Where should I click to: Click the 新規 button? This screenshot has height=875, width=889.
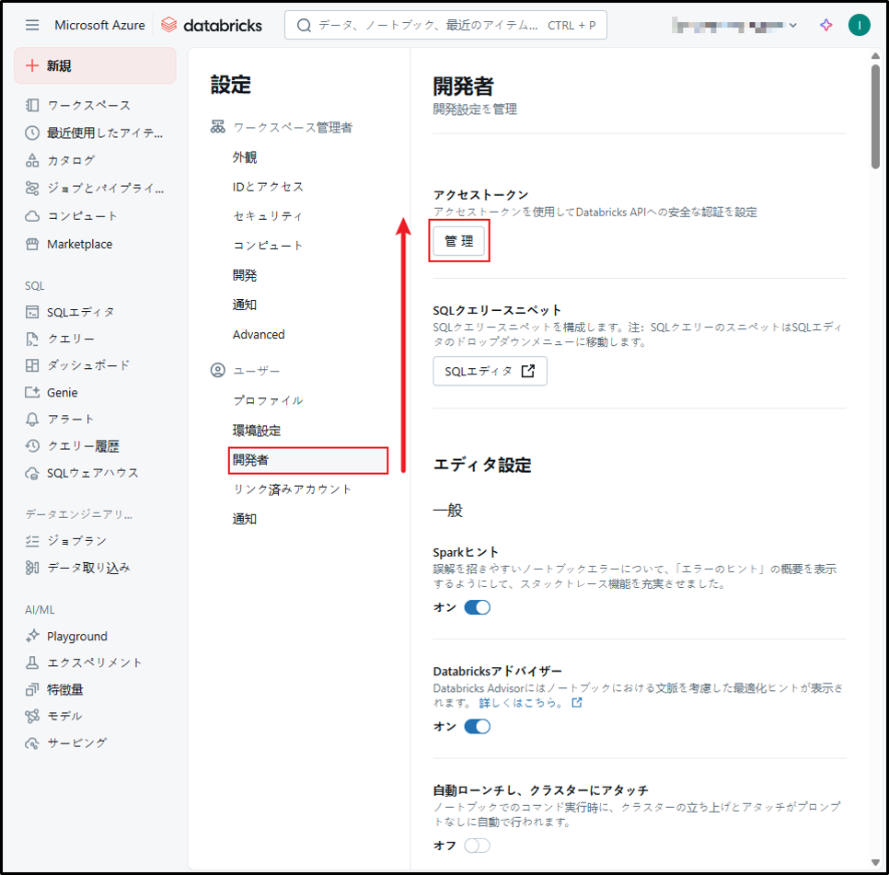click(x=95, y=65)
